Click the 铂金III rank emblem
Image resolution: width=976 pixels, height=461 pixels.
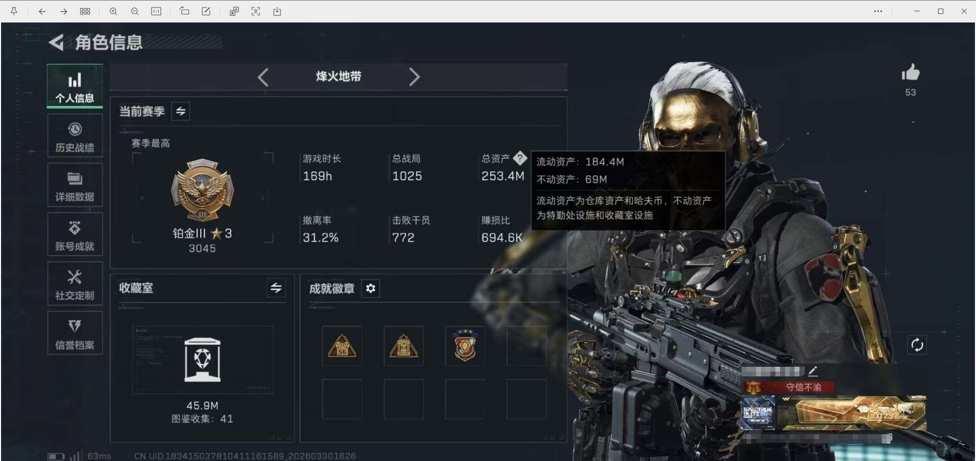(x=202, y=191)
